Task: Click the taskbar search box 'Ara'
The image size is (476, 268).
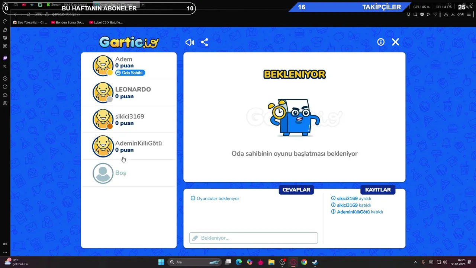Action: tap(195, 262)
